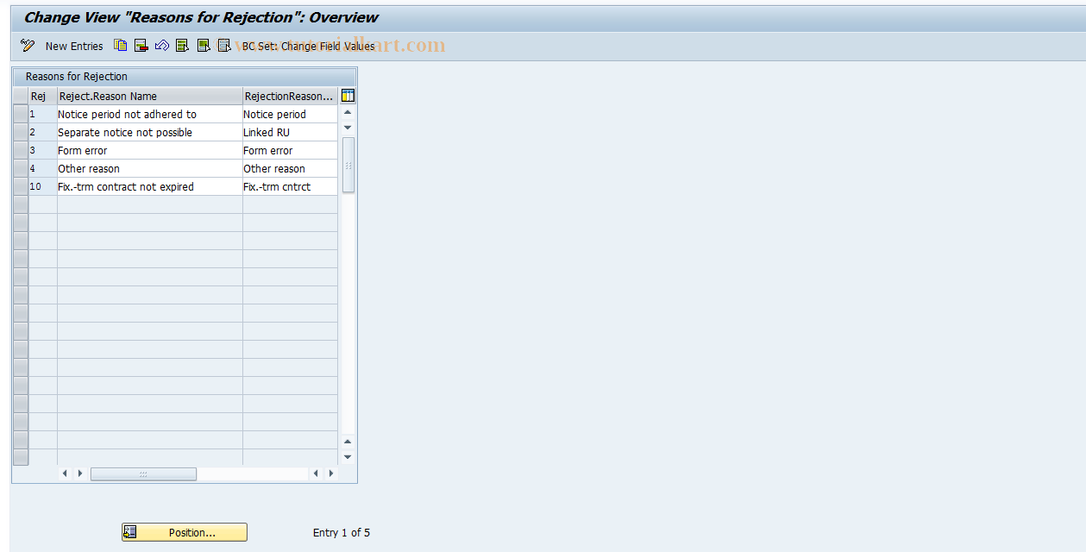Viewport: 1086px width, 552px height.
Task: Click the Select Block icon
Action: [203, 46]
